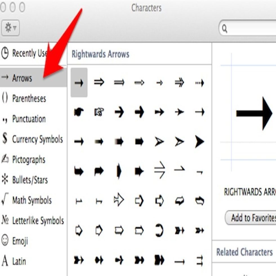
Task: Select the black right pointing hand symbol
Action: point(79,112)
